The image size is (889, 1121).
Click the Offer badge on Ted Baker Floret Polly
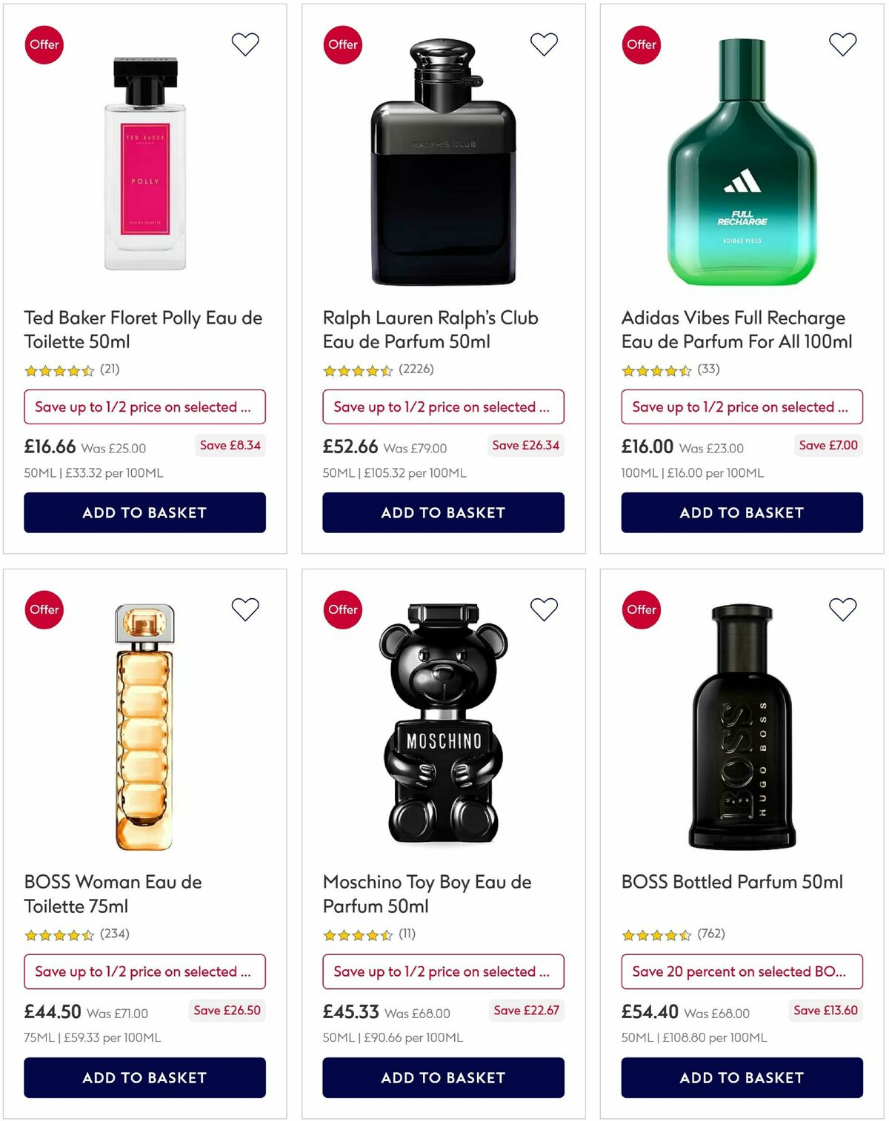click(44, 44)
